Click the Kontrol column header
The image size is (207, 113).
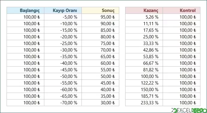coord(182,10)
